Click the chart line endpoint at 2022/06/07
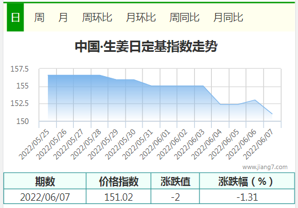Viewport: 298px width, 208px height. coord(272,114)
